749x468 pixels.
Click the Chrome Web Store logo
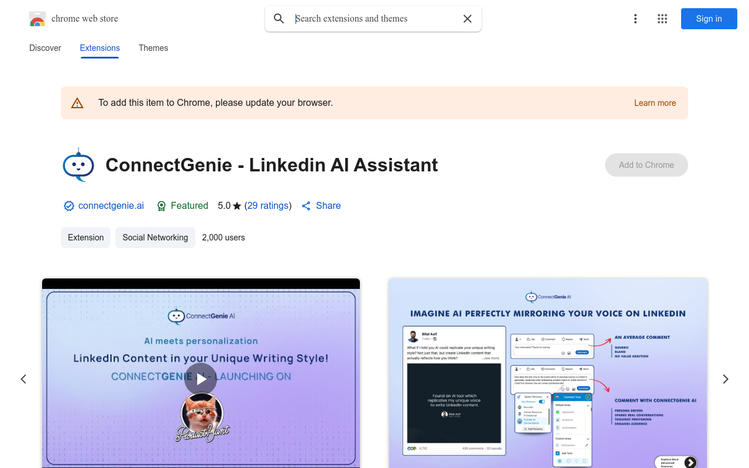(37, 19)
